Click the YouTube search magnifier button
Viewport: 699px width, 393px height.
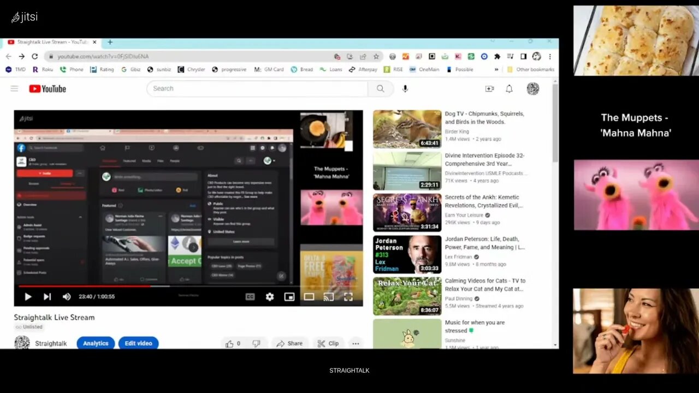381,88
